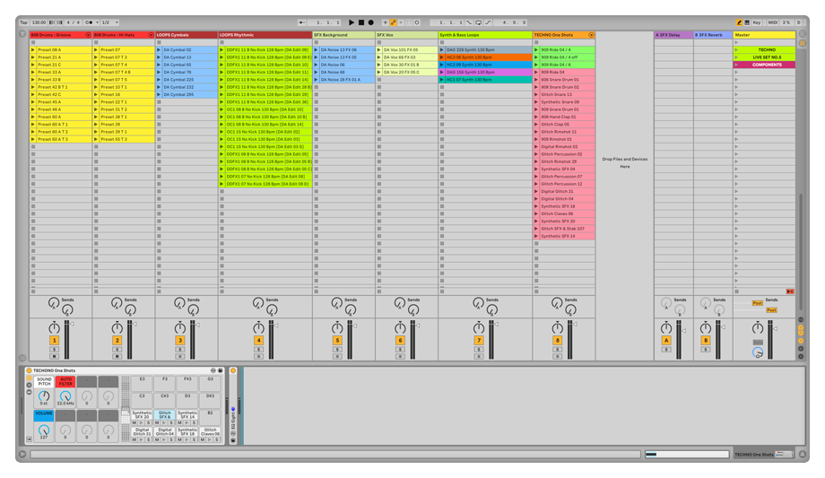The height and width of the screenshot is (478, 825).
Task: Mute the Synthetic SFX 20 pad
Action: click(x=135, y=422)
